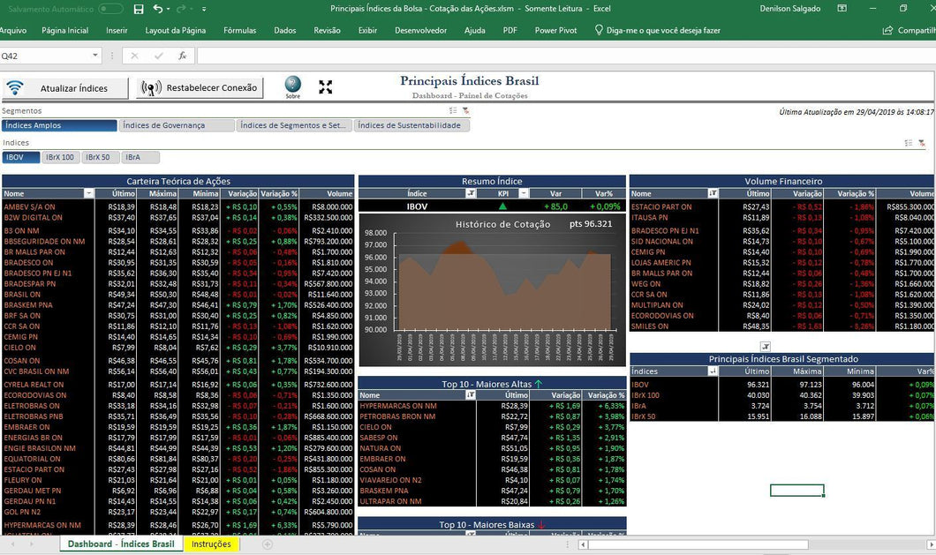The height and width of the screenshot is (555, 936).
Task: Open Nome filter in Top 10 Maiores Altas
Action: click(x=471, y=395)
